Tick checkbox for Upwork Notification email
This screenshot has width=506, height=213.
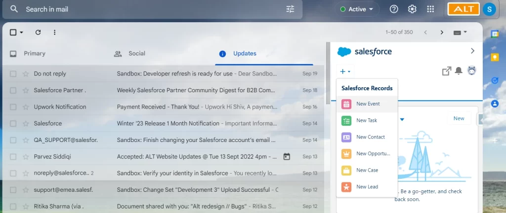(13, 107)
